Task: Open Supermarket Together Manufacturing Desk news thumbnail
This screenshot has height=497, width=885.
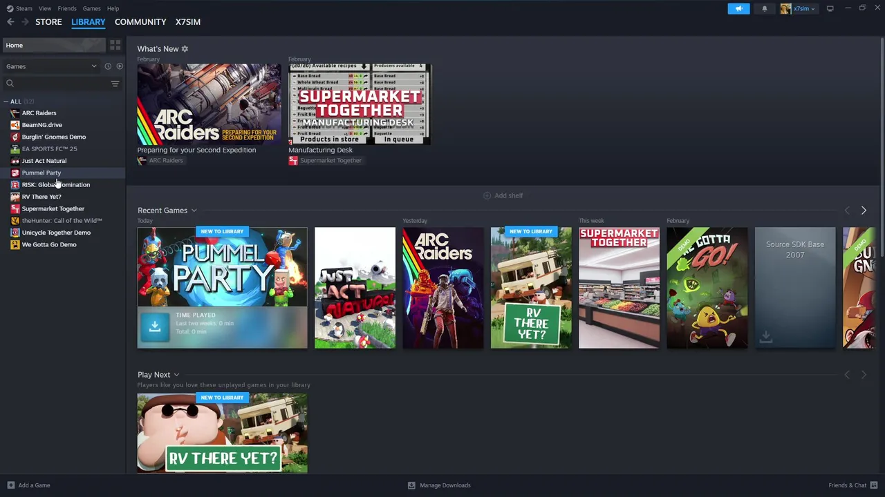Action: (x=360, y=104)
